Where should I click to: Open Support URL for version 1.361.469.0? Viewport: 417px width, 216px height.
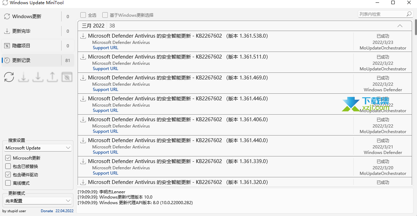pyautogui.click(x=105, y=90)
